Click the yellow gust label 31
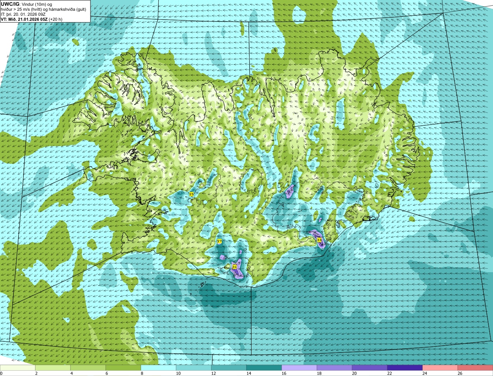493x376 pixels. click(x=234, y=266)
